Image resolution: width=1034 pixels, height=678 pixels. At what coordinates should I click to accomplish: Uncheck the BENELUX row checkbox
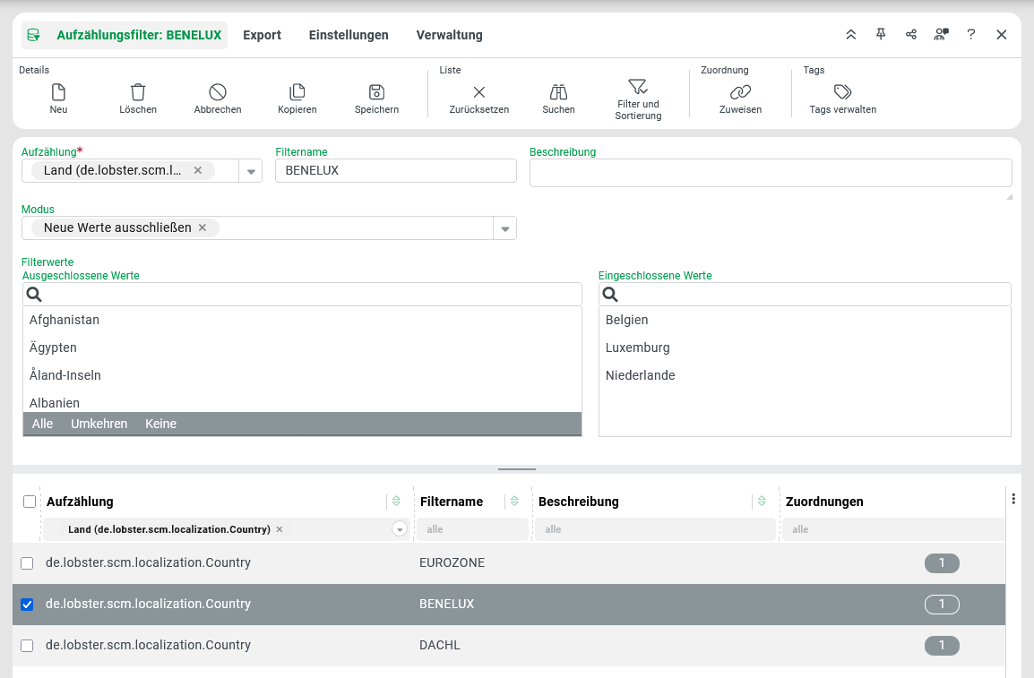(27, 605)
